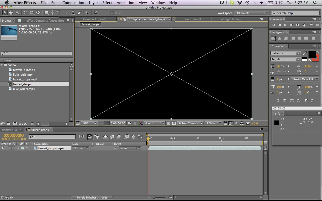Select the Clone Stamp tool
This screenshot has height=201, width=322.
coord(73,13)
